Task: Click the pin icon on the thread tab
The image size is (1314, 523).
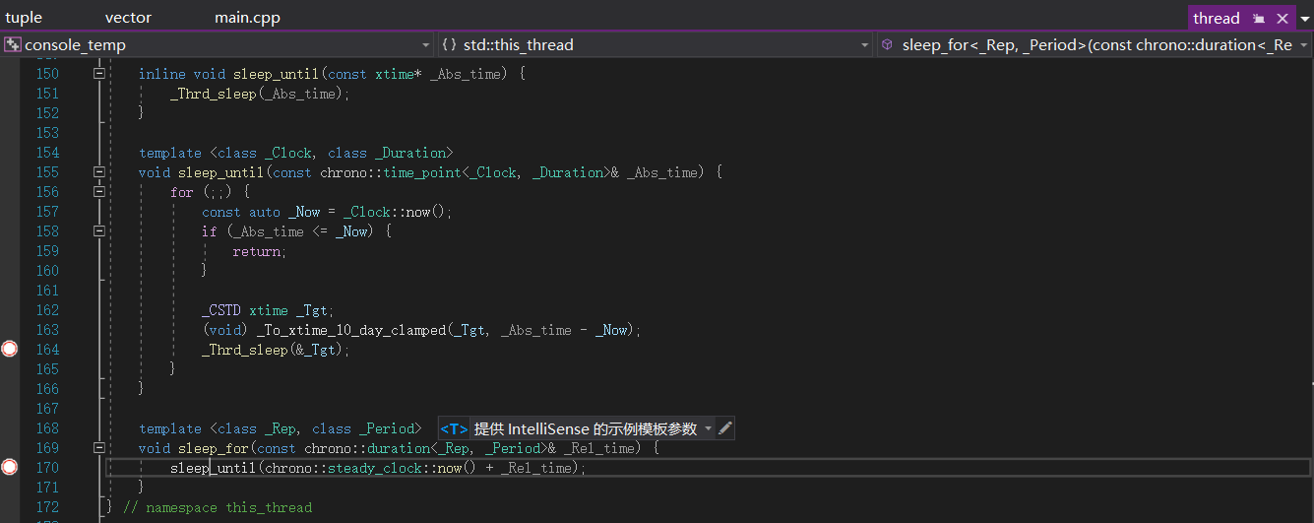Action: [x=1259, y=19]
